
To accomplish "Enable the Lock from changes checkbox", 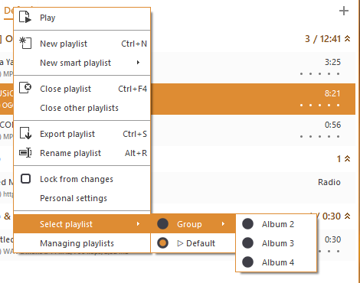I will pyautogui.click(x=25, y=179).
